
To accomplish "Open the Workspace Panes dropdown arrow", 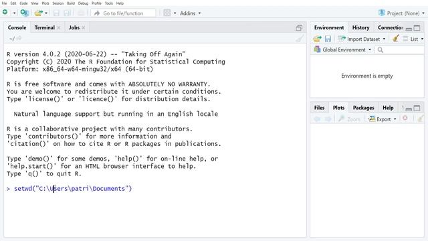I will 175,13.
